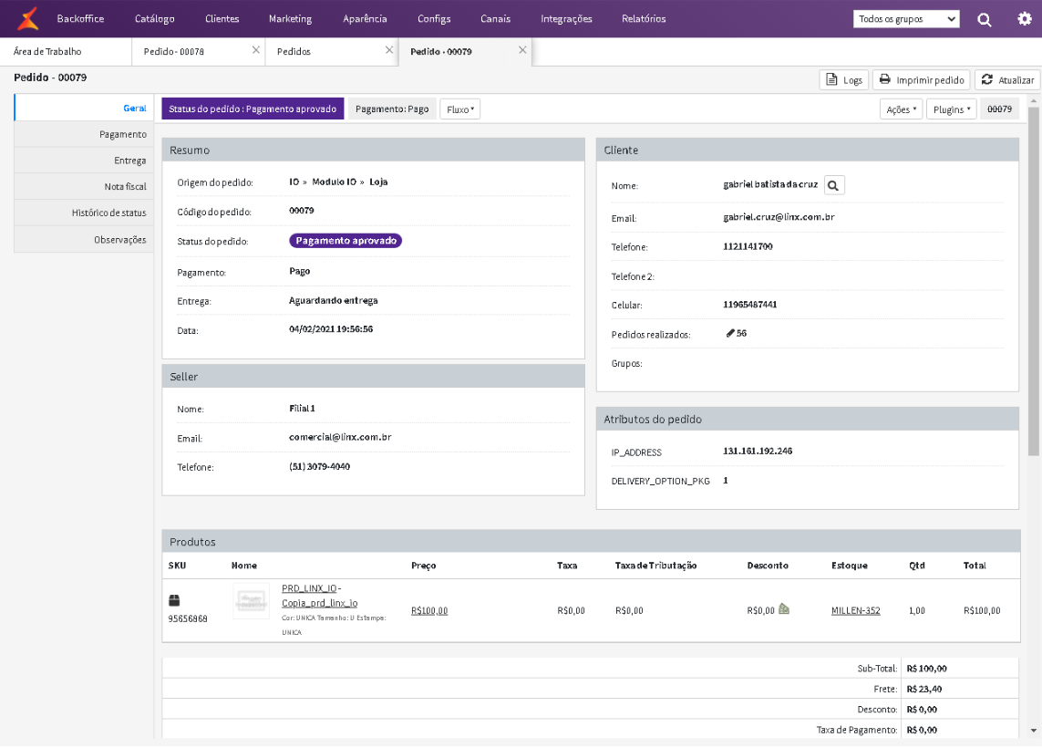Select Pagamento in the left sidebar
The image size is (1042, 748).
[122, 135]
